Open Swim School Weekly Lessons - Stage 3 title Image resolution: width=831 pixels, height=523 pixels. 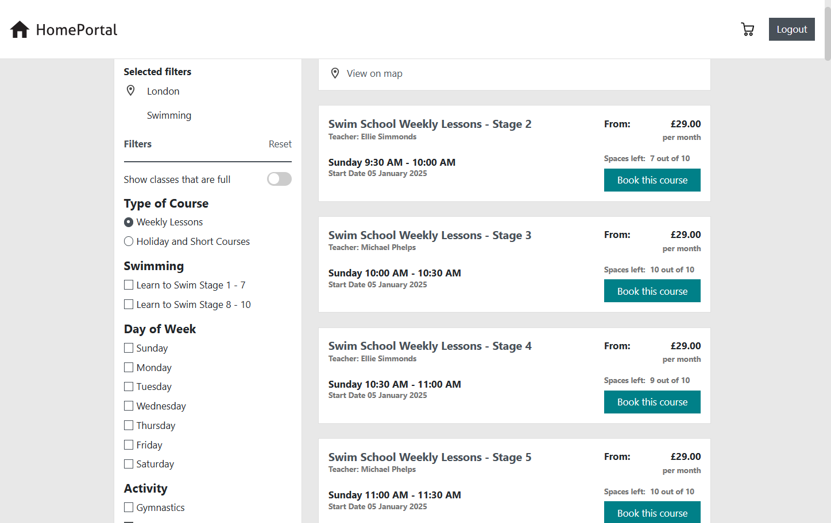point(430,235)
